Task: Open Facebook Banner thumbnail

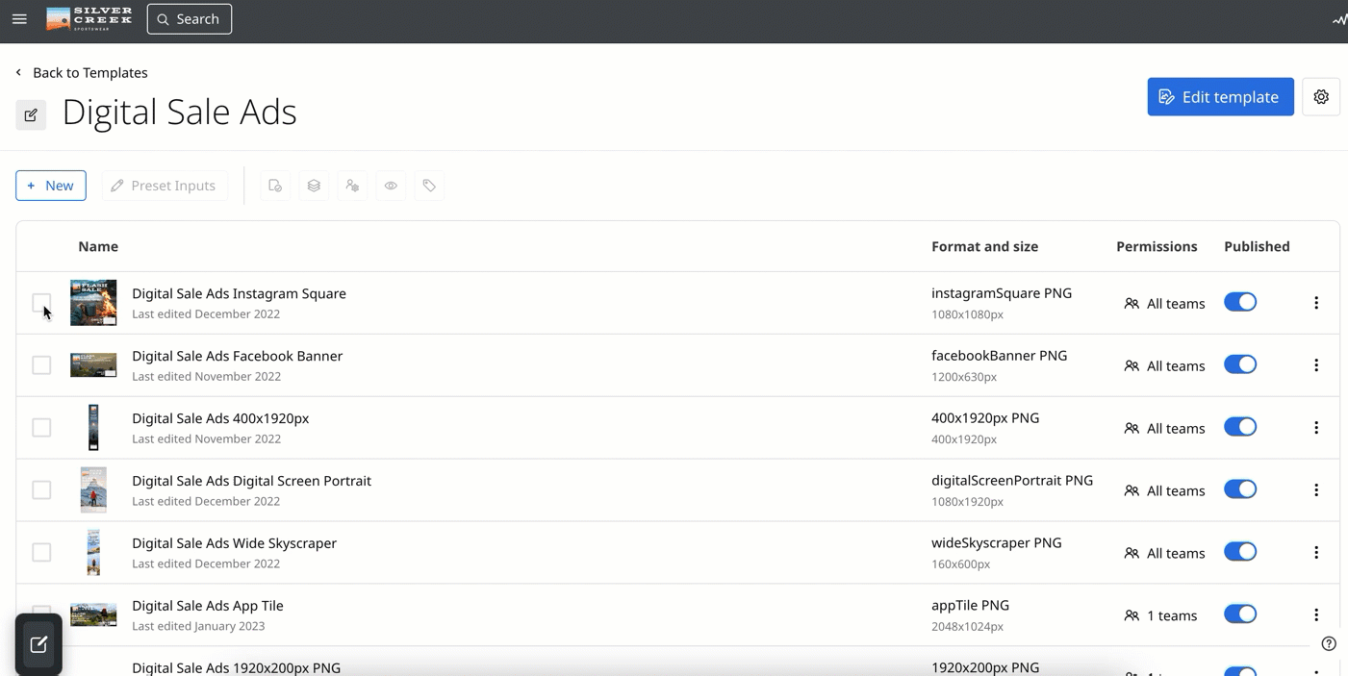Action: (x=93, y=365)
